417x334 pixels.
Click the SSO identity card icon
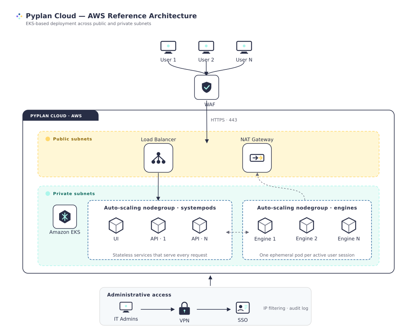243,308
